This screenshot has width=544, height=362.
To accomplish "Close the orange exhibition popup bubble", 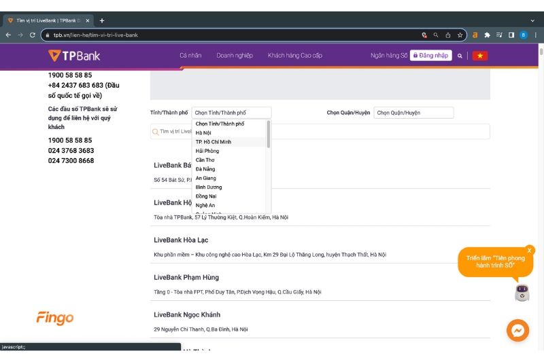I will click(529, 251).
